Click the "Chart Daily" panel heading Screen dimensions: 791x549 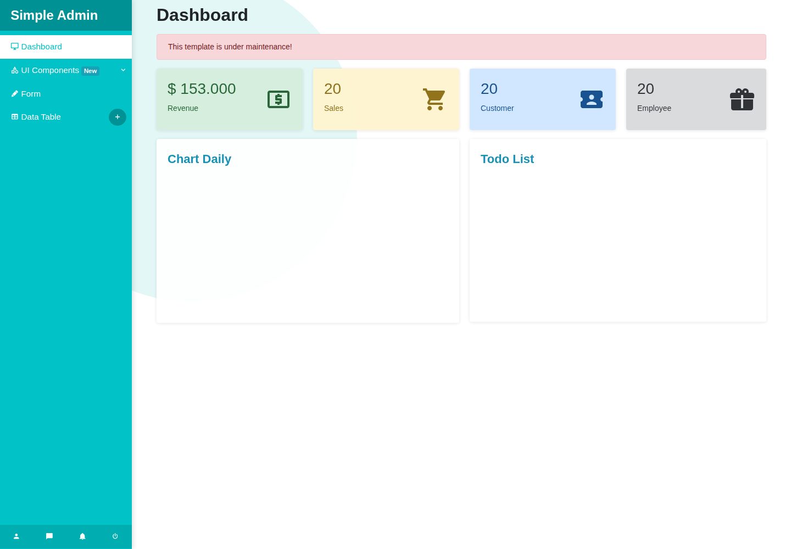click(199, 159)
